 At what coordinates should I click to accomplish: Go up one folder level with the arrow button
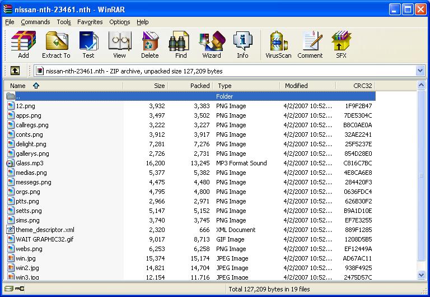[x=15, y=71]
